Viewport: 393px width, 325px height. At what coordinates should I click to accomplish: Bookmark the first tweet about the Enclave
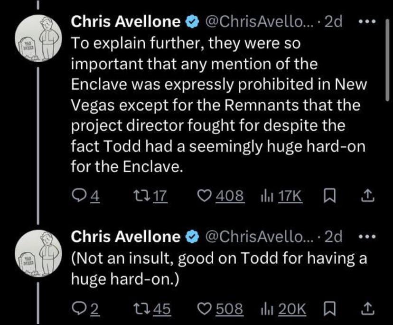coord(329,196)
